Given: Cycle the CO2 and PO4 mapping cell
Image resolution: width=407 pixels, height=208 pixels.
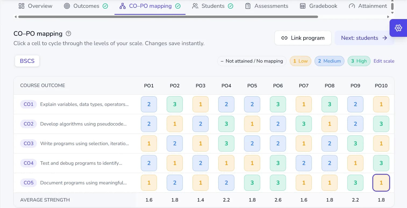Looking at the screenshot, I should point(226,124).
